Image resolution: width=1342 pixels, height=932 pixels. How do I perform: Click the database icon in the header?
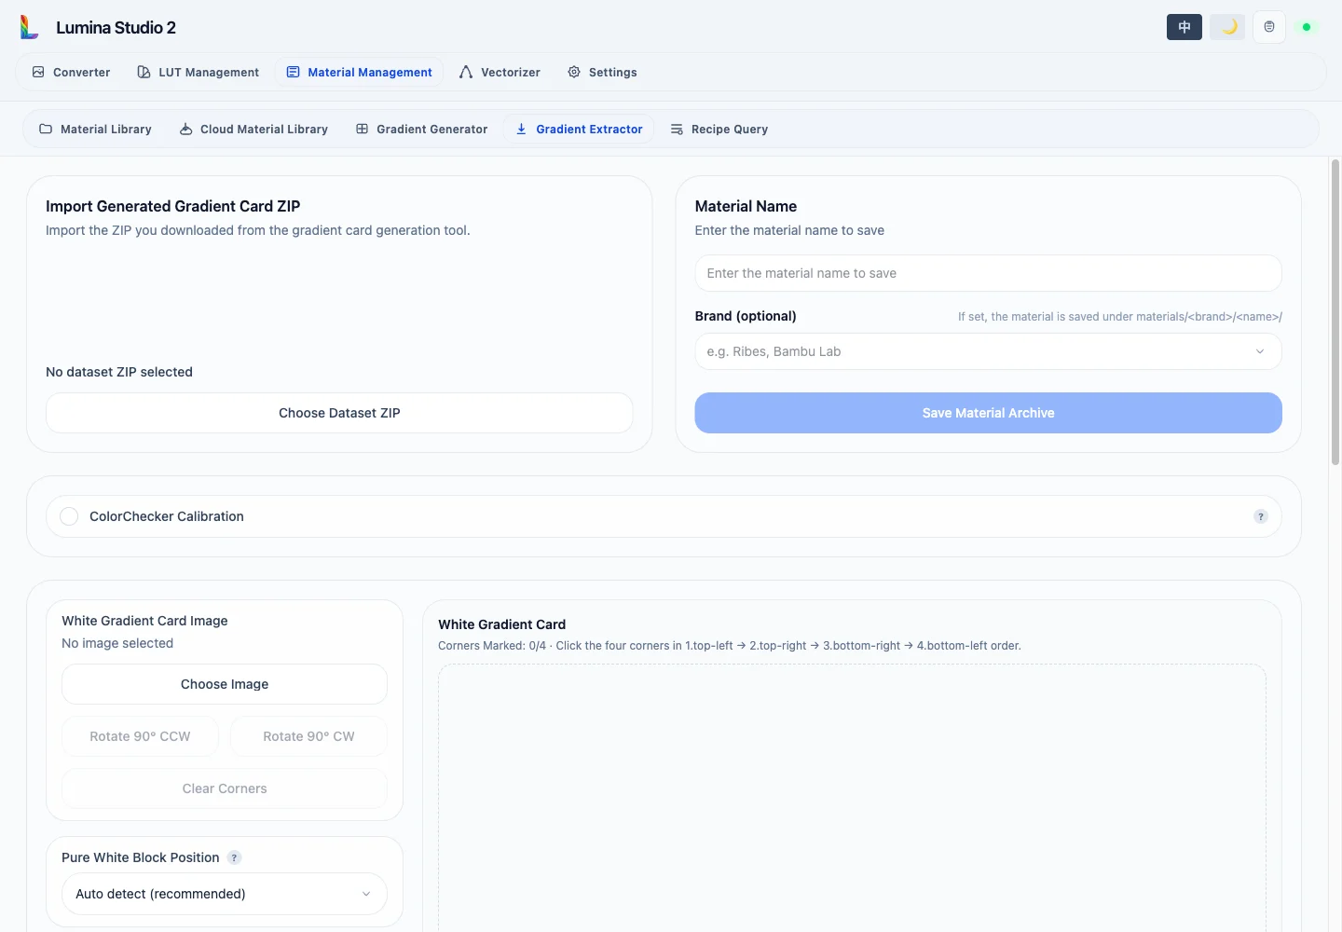1269,27
